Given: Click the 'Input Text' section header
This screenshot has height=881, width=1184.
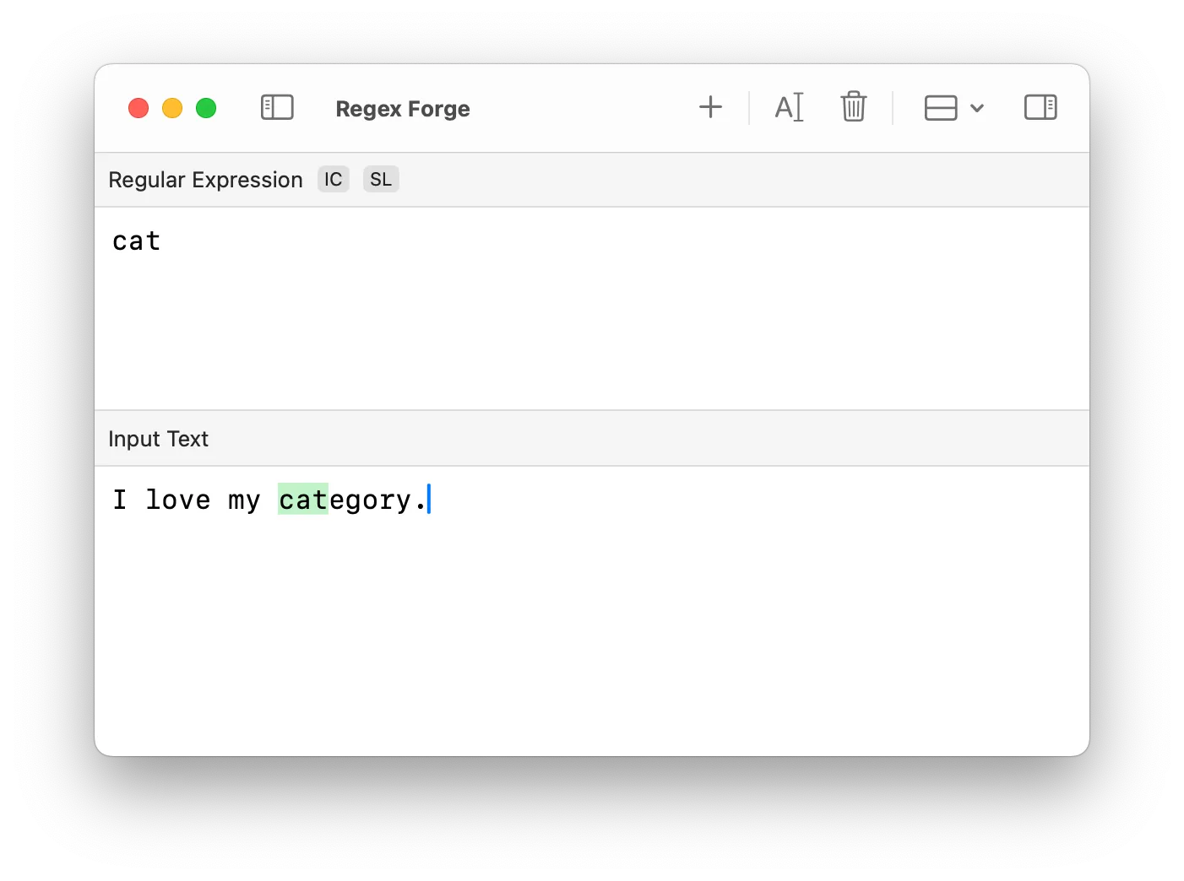Looking at the screenshot, I should click(158, 439).
